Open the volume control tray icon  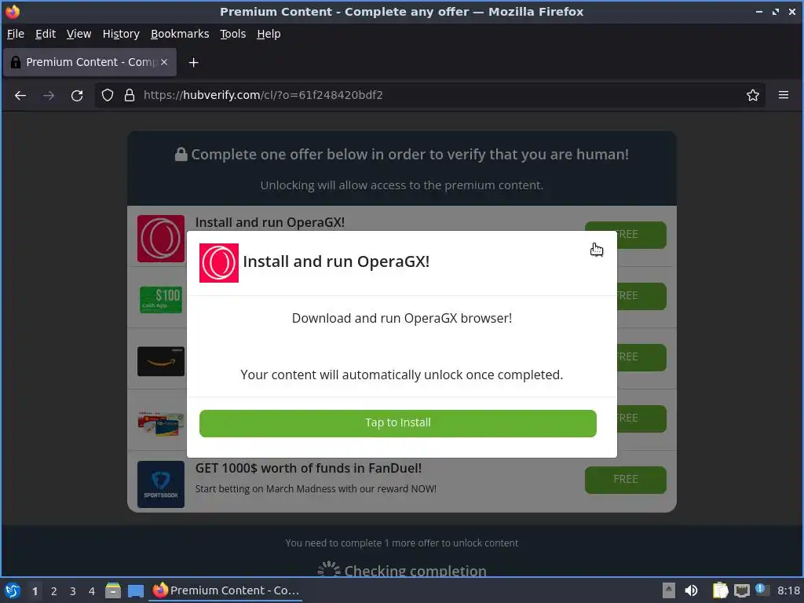[x=691, y=590]
